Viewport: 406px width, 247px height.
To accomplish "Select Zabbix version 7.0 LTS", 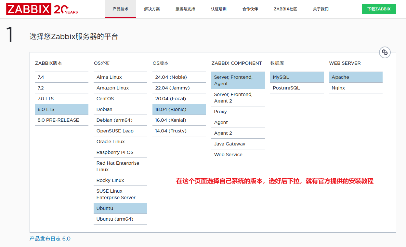I will point(62,99).
